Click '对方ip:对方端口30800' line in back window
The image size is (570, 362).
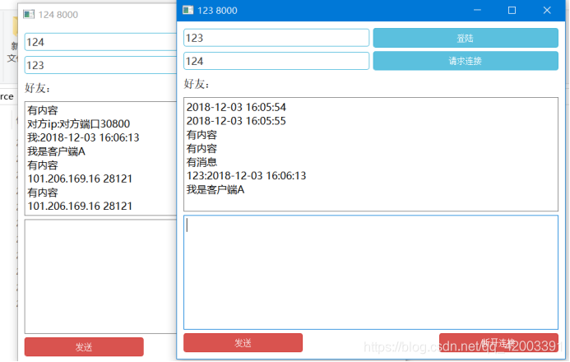point(78,124)
